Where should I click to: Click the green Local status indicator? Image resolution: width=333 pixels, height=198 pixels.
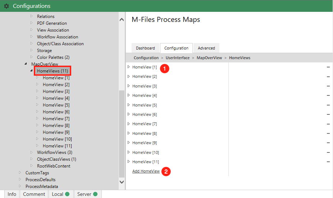click(x=67, y=194)
